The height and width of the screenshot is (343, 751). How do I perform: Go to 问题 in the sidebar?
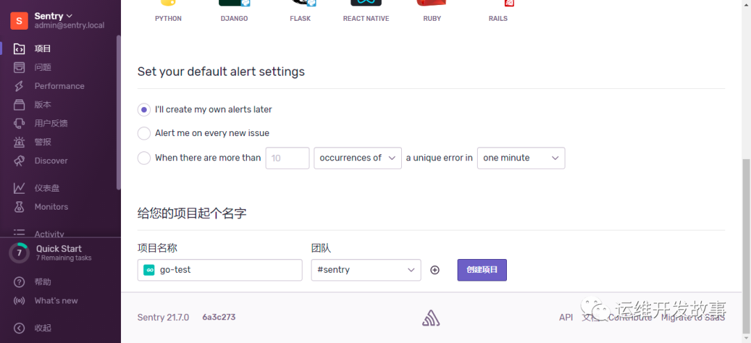[42, 67]
